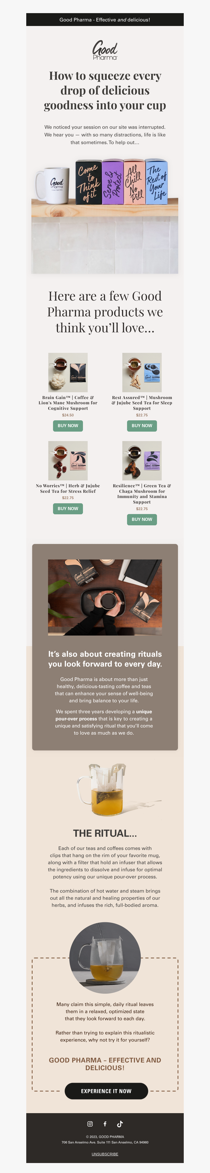Open the Resilience product image
Screen dimensions: 210x1173
(x=142, y=460)
